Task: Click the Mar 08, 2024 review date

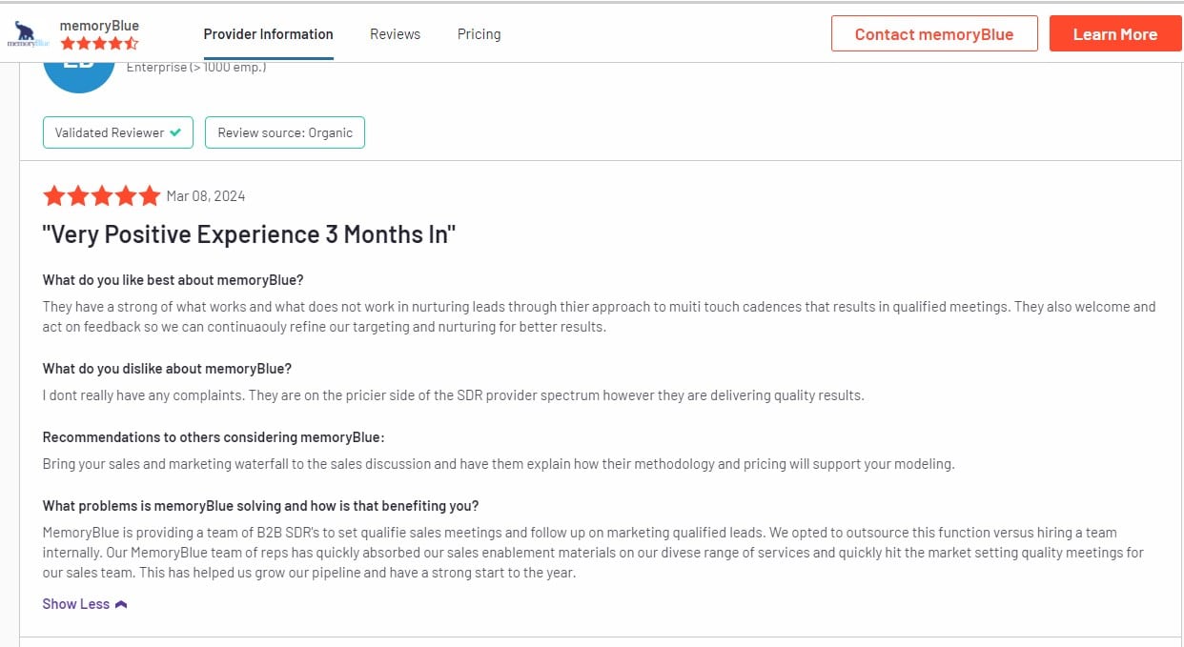Action: coord(206,196)
